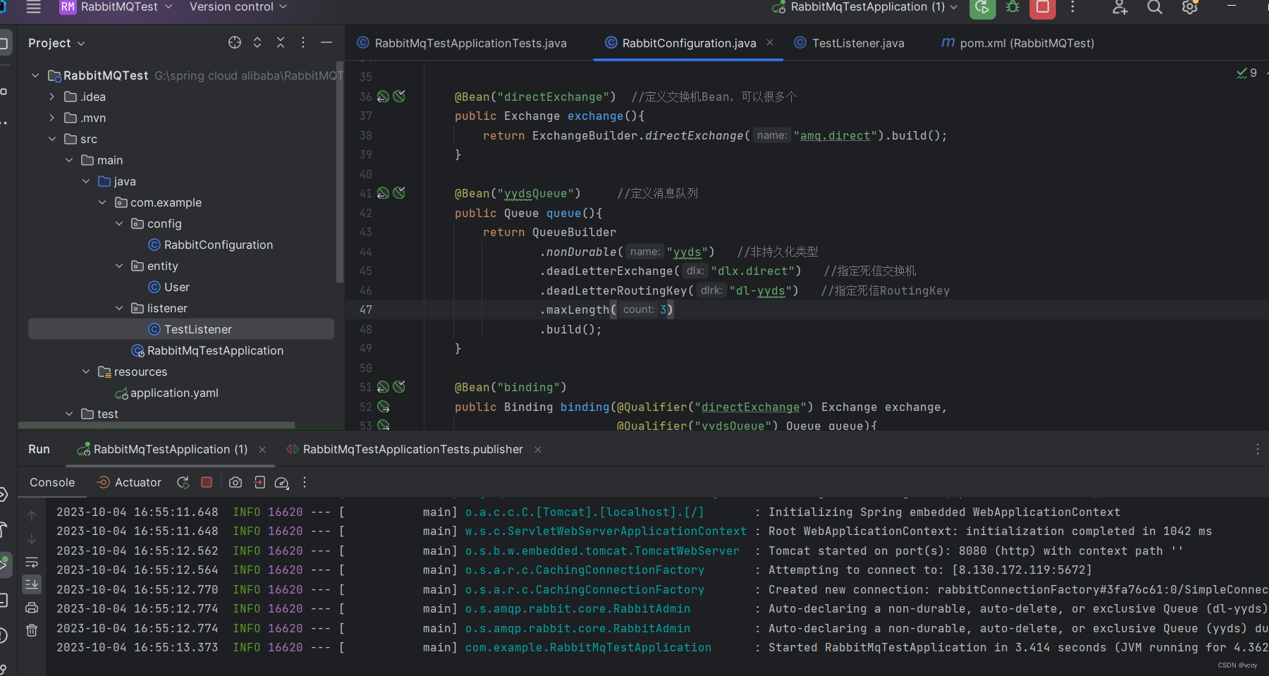
Task: Click the up-arrow console navigation icon
Action: pyautogui.click(x=32, y=516)
